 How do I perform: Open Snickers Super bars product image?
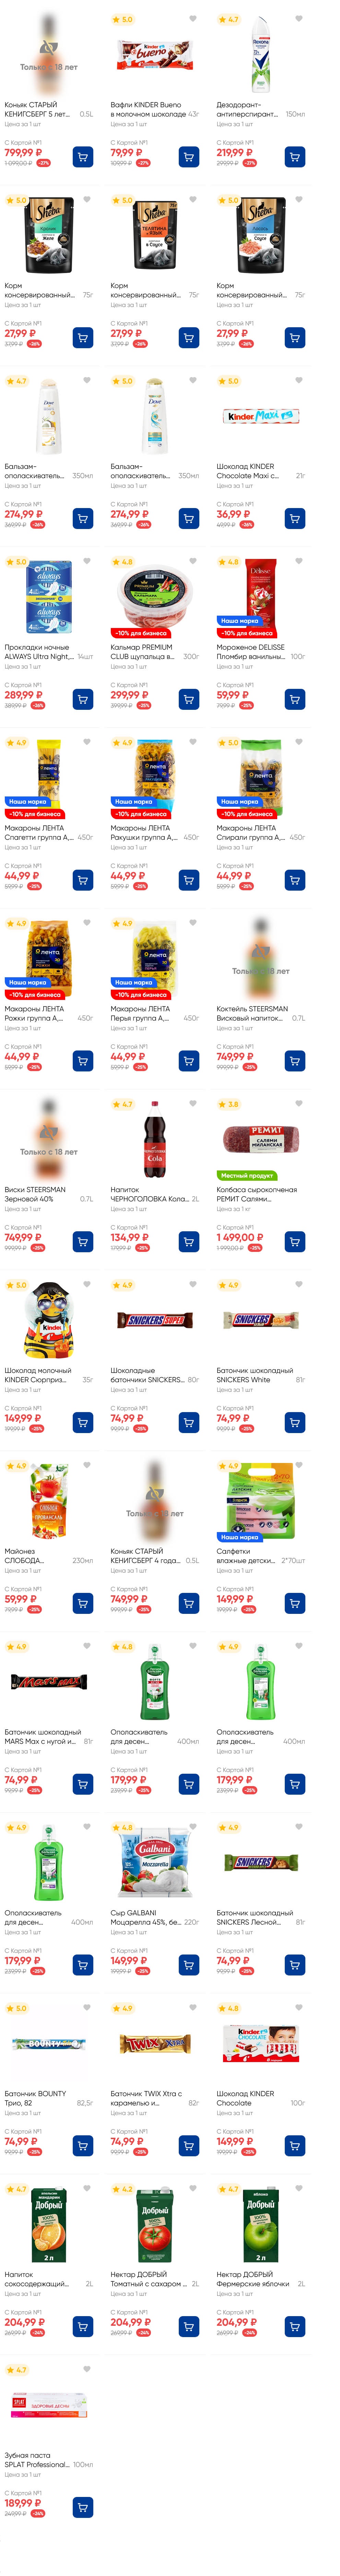pyautogui.click(x=154, y=1320)
